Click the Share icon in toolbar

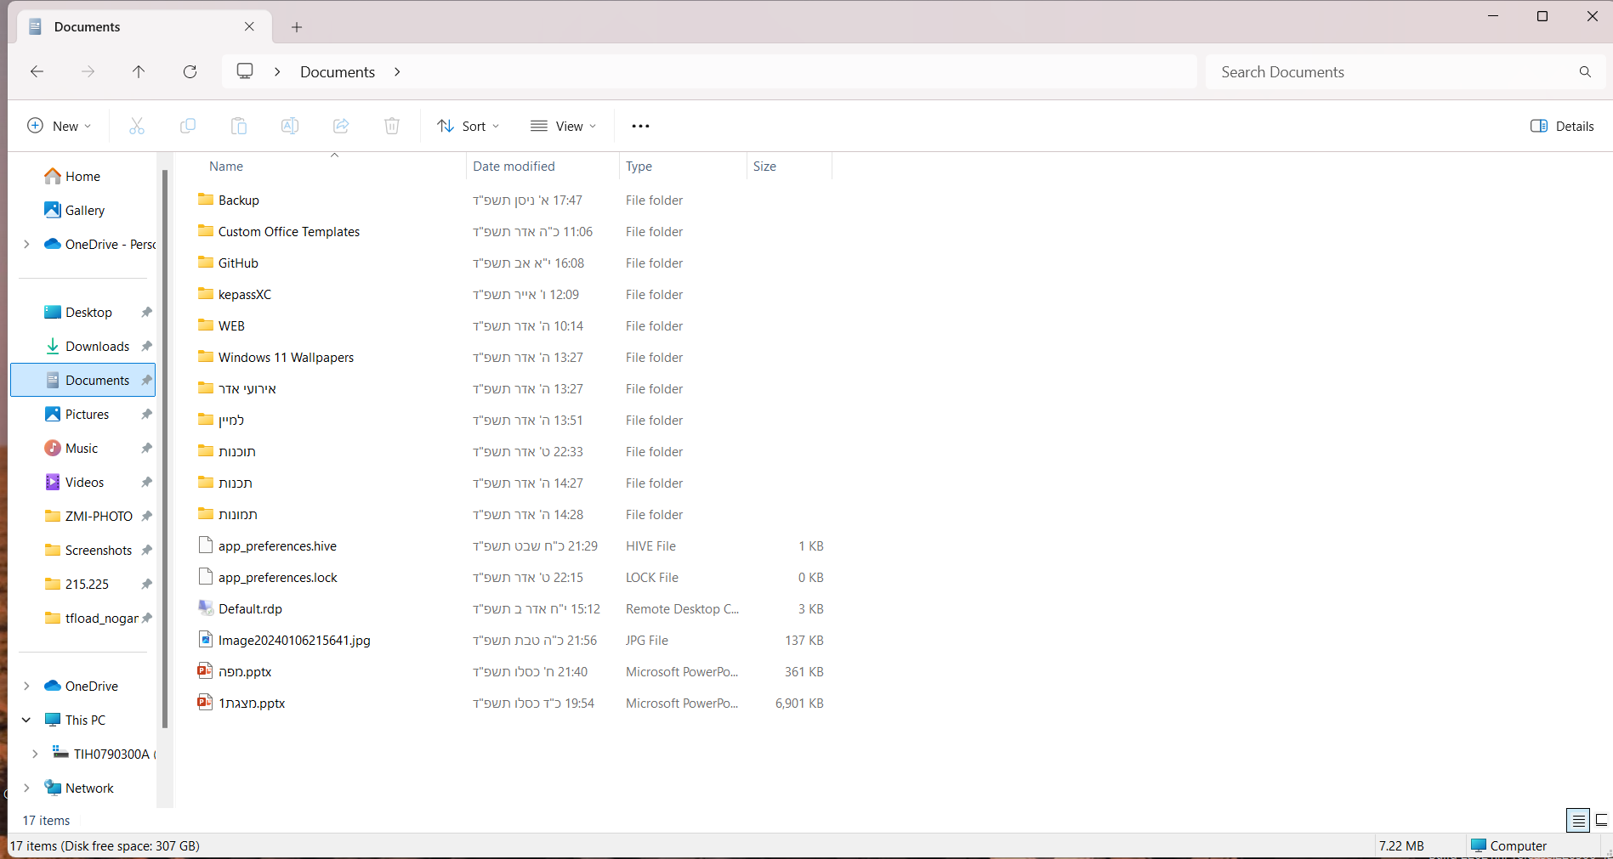[x=341, y=126]
